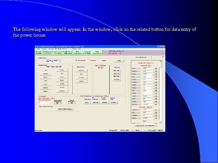Viewport: 218px width, 163px height.
Task: Open the Day Ahead menu
Action: [58, 49]
